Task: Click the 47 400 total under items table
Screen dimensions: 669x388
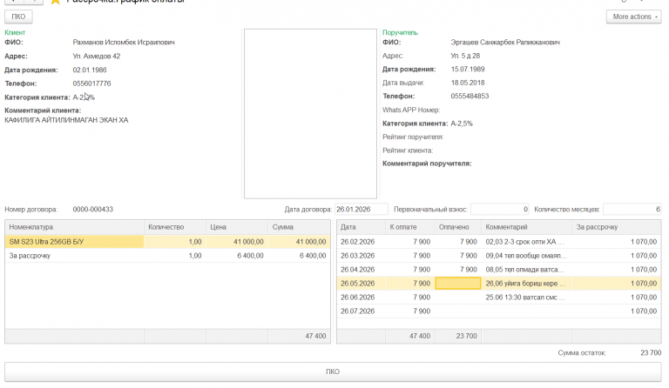Action: (315, 336)
